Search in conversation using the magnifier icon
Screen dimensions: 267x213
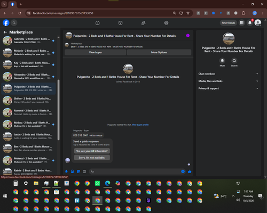tap(234, 61)
